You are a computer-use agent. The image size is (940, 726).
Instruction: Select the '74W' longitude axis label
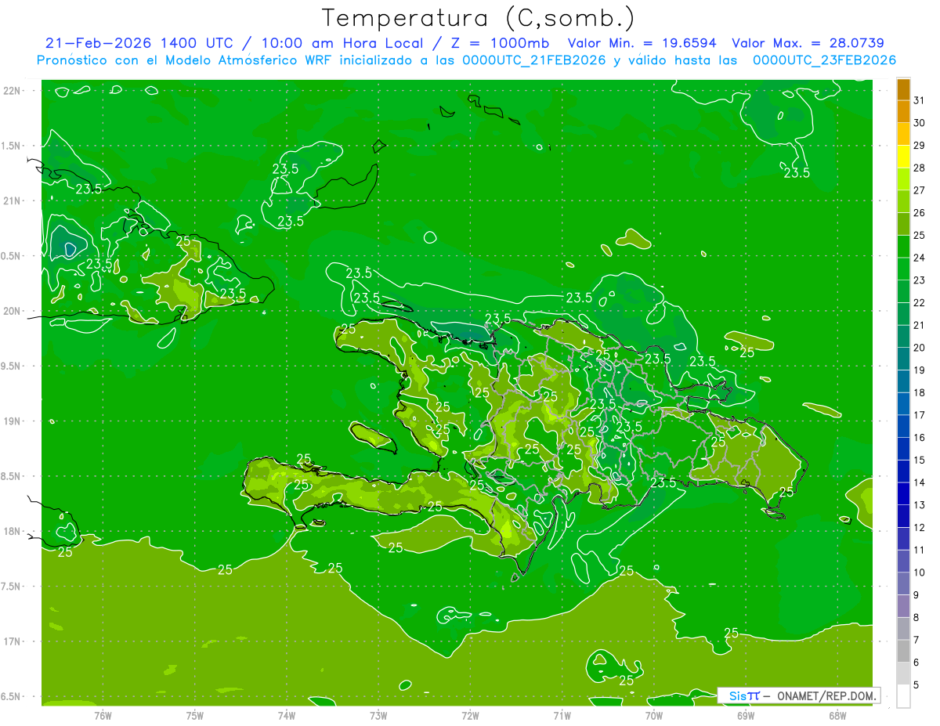(x=287, y=715)
